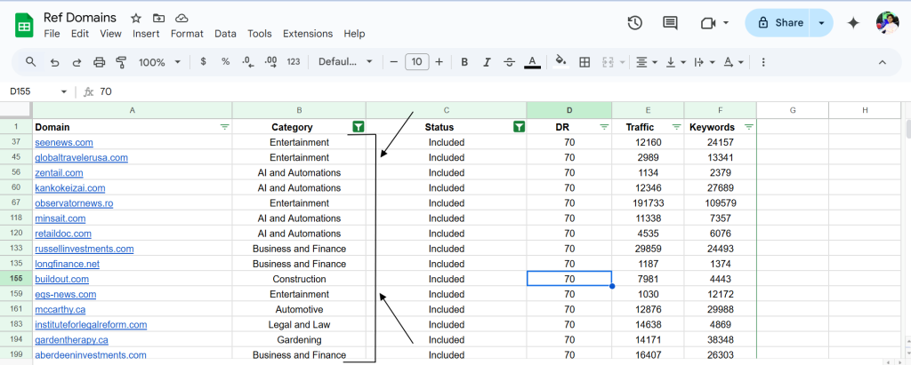
Task: Open comments panel icon
Action: pyautogui.click(x=670, y=22)
